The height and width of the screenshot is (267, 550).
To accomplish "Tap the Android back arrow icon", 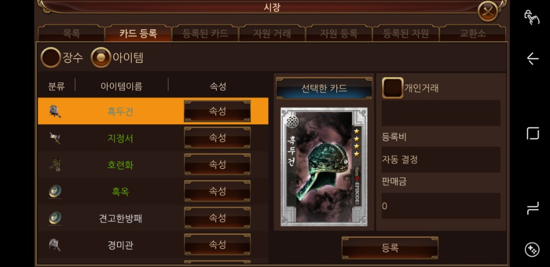I will pos(532,58).
